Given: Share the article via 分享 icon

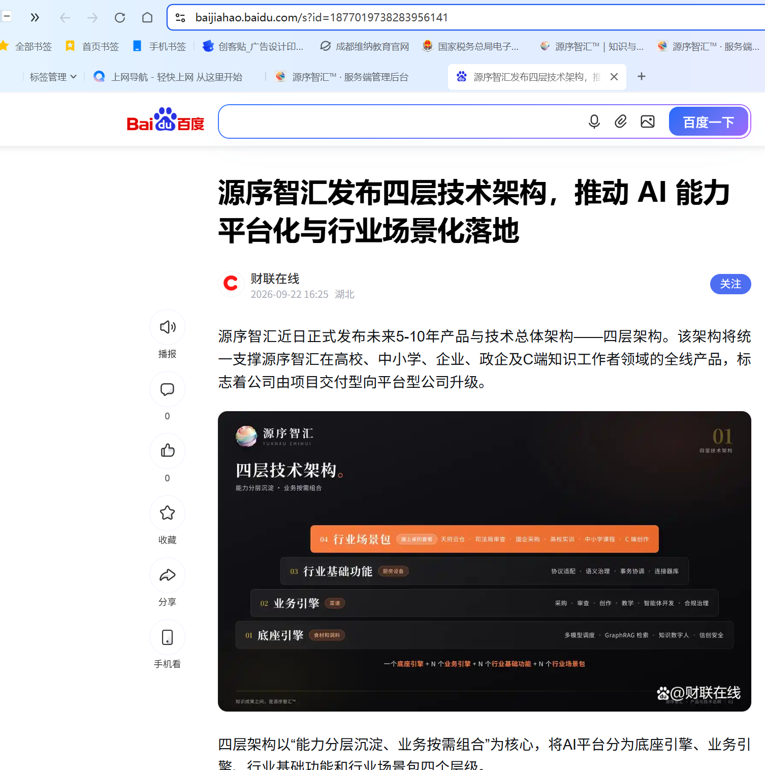Looking at the screenshot, I should point(167,575).
